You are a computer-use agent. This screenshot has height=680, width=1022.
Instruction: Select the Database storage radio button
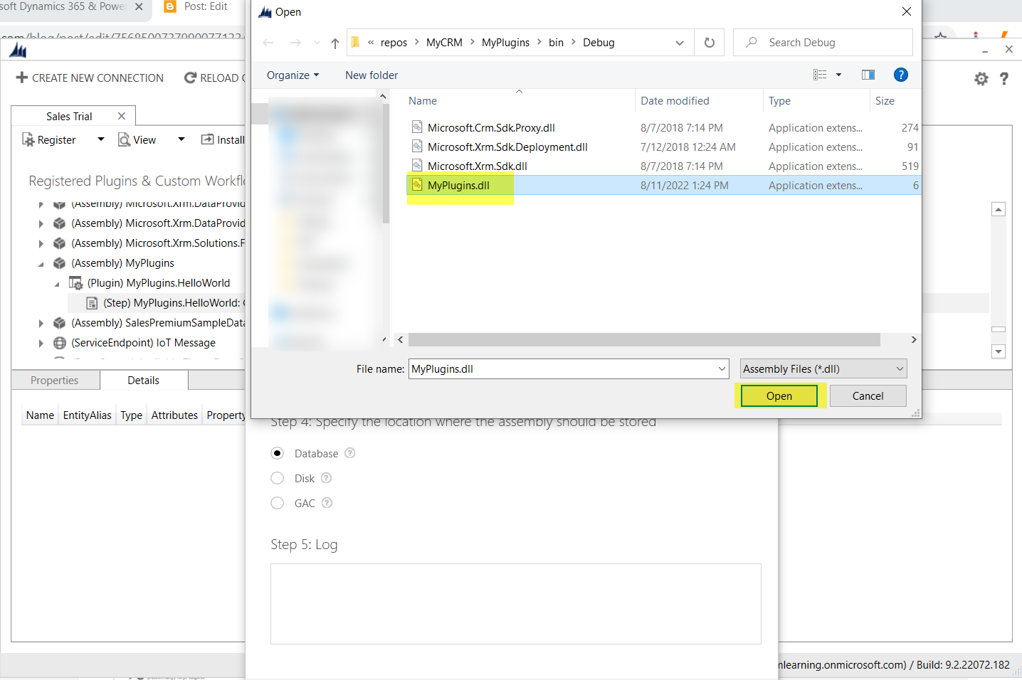(278, 453)
